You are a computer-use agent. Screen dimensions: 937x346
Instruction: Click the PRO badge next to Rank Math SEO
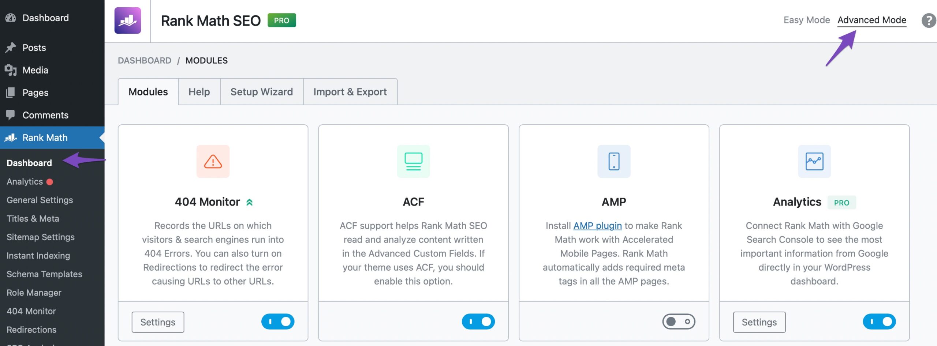tap(281, 20)
